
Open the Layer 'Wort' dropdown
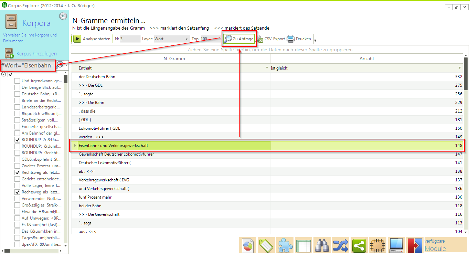coord(186,39)
